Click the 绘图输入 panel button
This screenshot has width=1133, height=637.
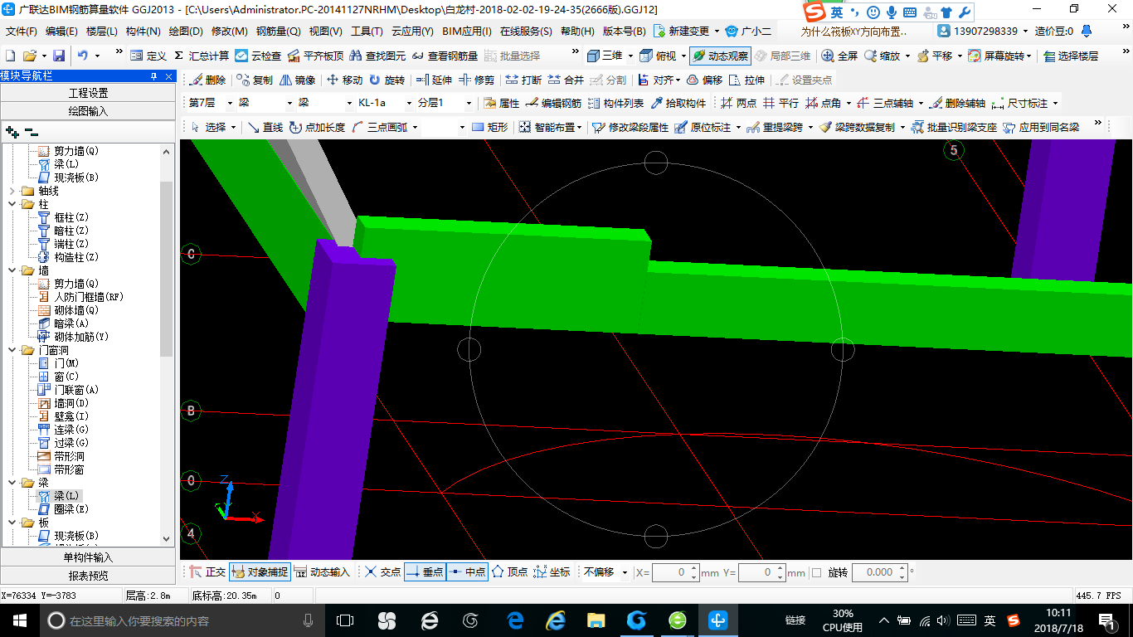point(88,110)
